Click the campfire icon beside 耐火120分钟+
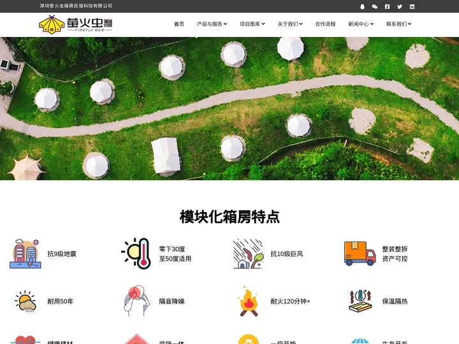Image resolution: width=459 pixels, height=344 pixels. click(248, 301)
